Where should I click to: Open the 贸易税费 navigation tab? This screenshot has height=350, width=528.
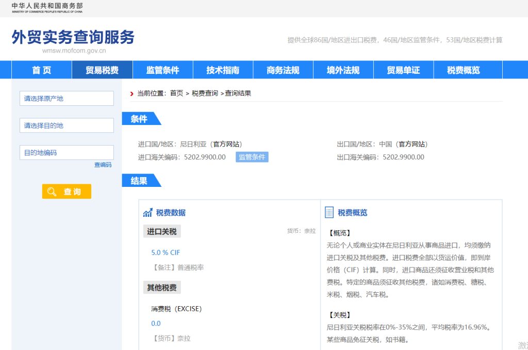[x=102, y=70]
